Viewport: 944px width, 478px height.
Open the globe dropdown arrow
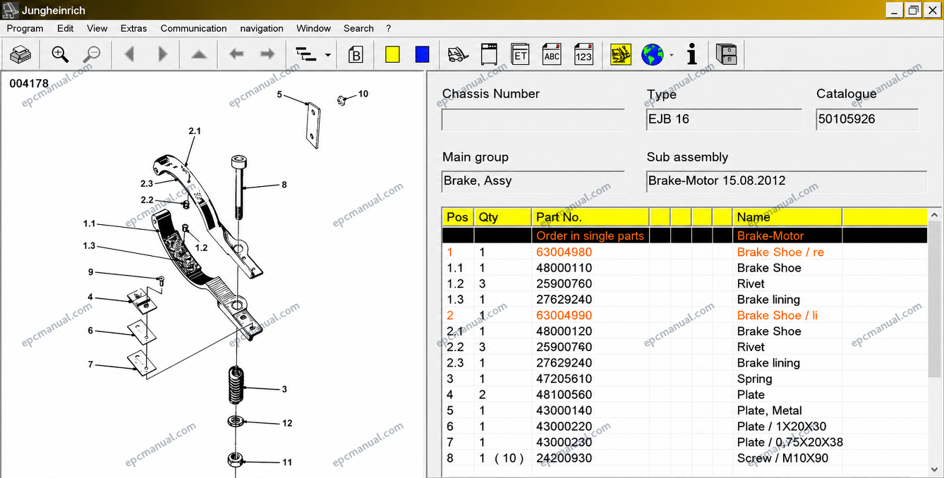(672, 55)
